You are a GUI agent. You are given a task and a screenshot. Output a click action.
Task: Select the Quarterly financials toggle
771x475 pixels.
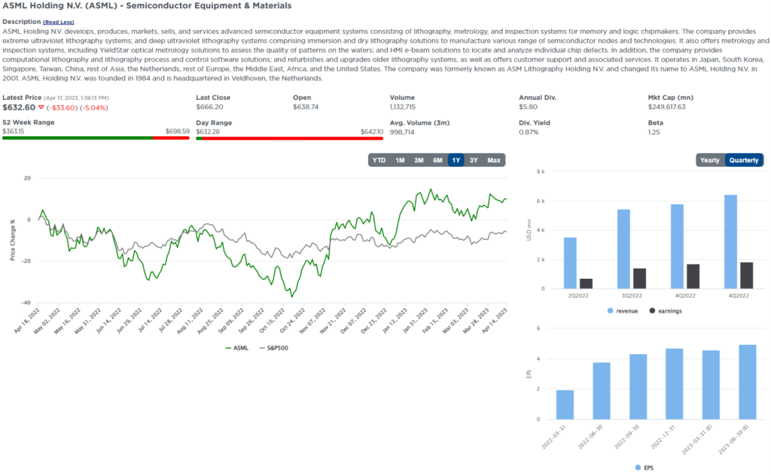pos(744,159)
